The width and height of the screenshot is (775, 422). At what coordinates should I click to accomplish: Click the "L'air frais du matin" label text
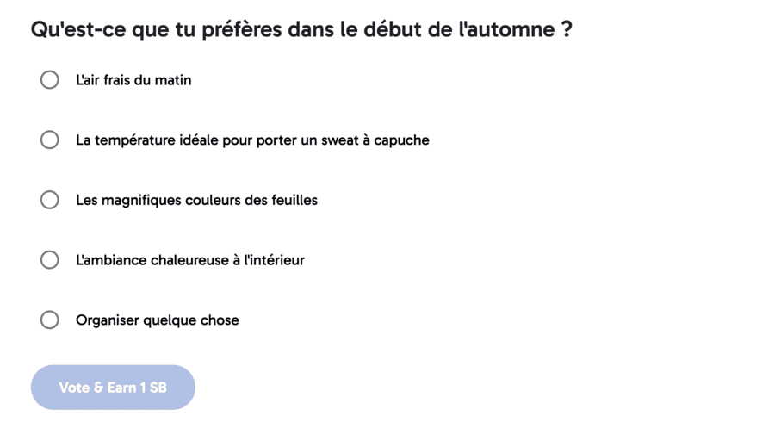coord(133,80)
